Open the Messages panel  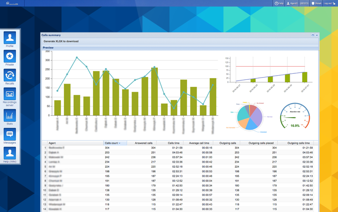[x=10, y=133]
